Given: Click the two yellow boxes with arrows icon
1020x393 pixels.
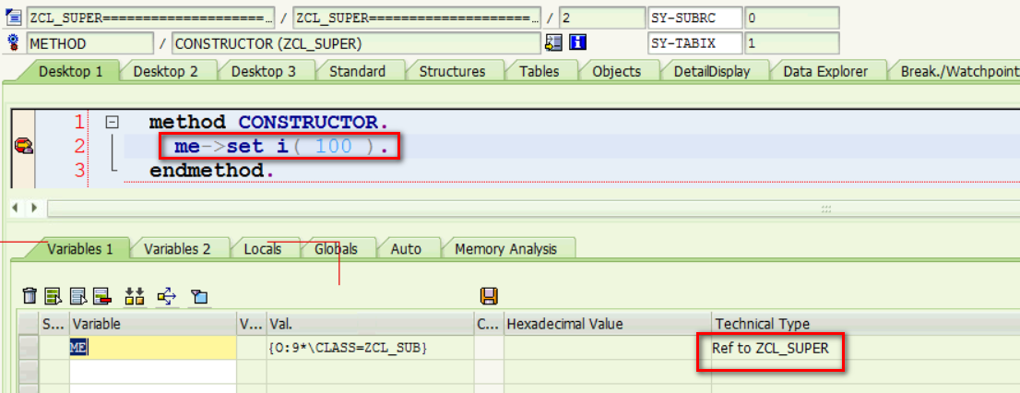Looking at the screenshot, I should click(x=135, y=297).
